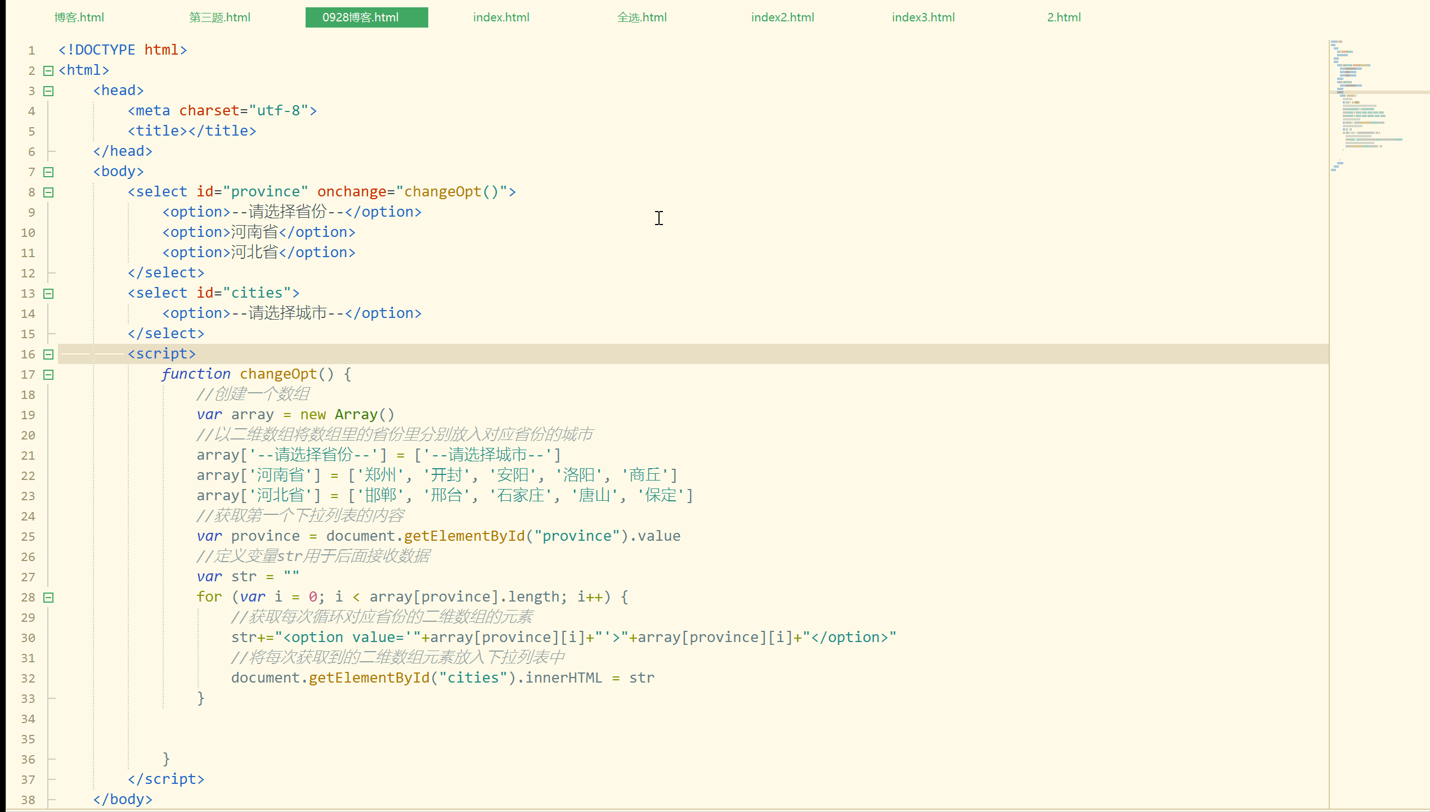Fold the cities select block on line 13
The image size is (1430, 812).
pos(48,294)
